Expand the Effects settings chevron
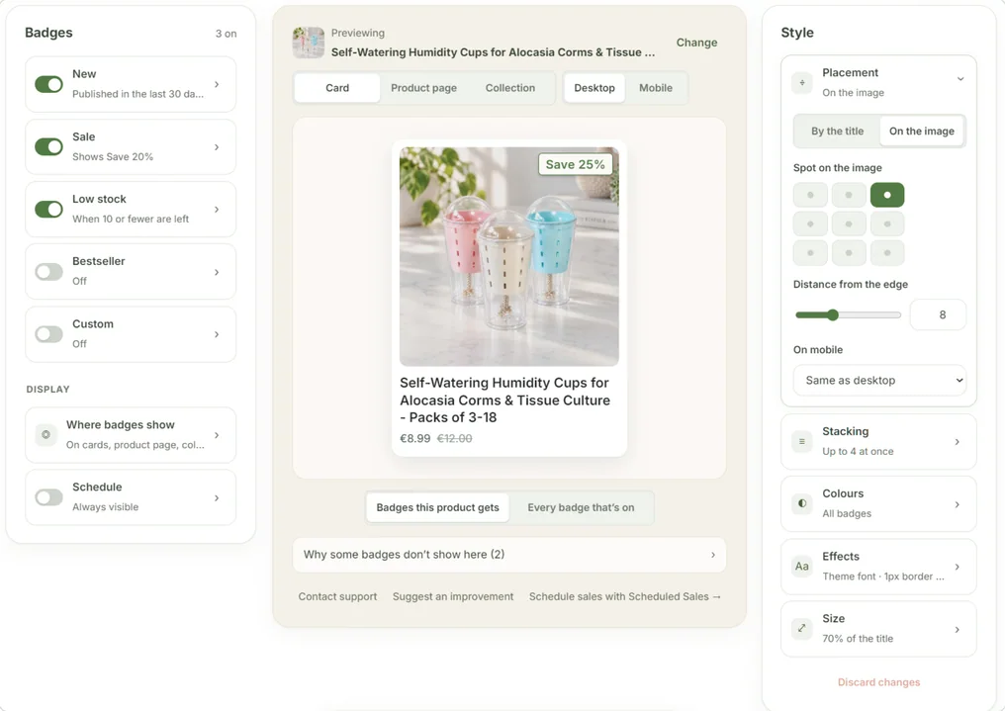Viewport: 1005px width, 711px height. [x=957, y=567]
